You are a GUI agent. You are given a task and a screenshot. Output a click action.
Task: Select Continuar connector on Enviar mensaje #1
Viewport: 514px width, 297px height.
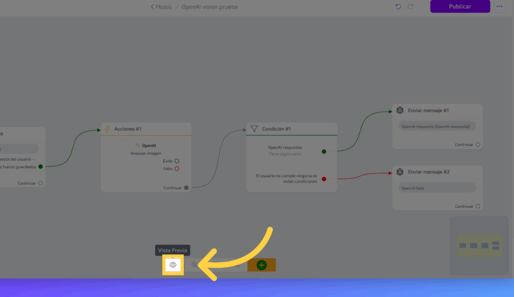tap(478, 144)
